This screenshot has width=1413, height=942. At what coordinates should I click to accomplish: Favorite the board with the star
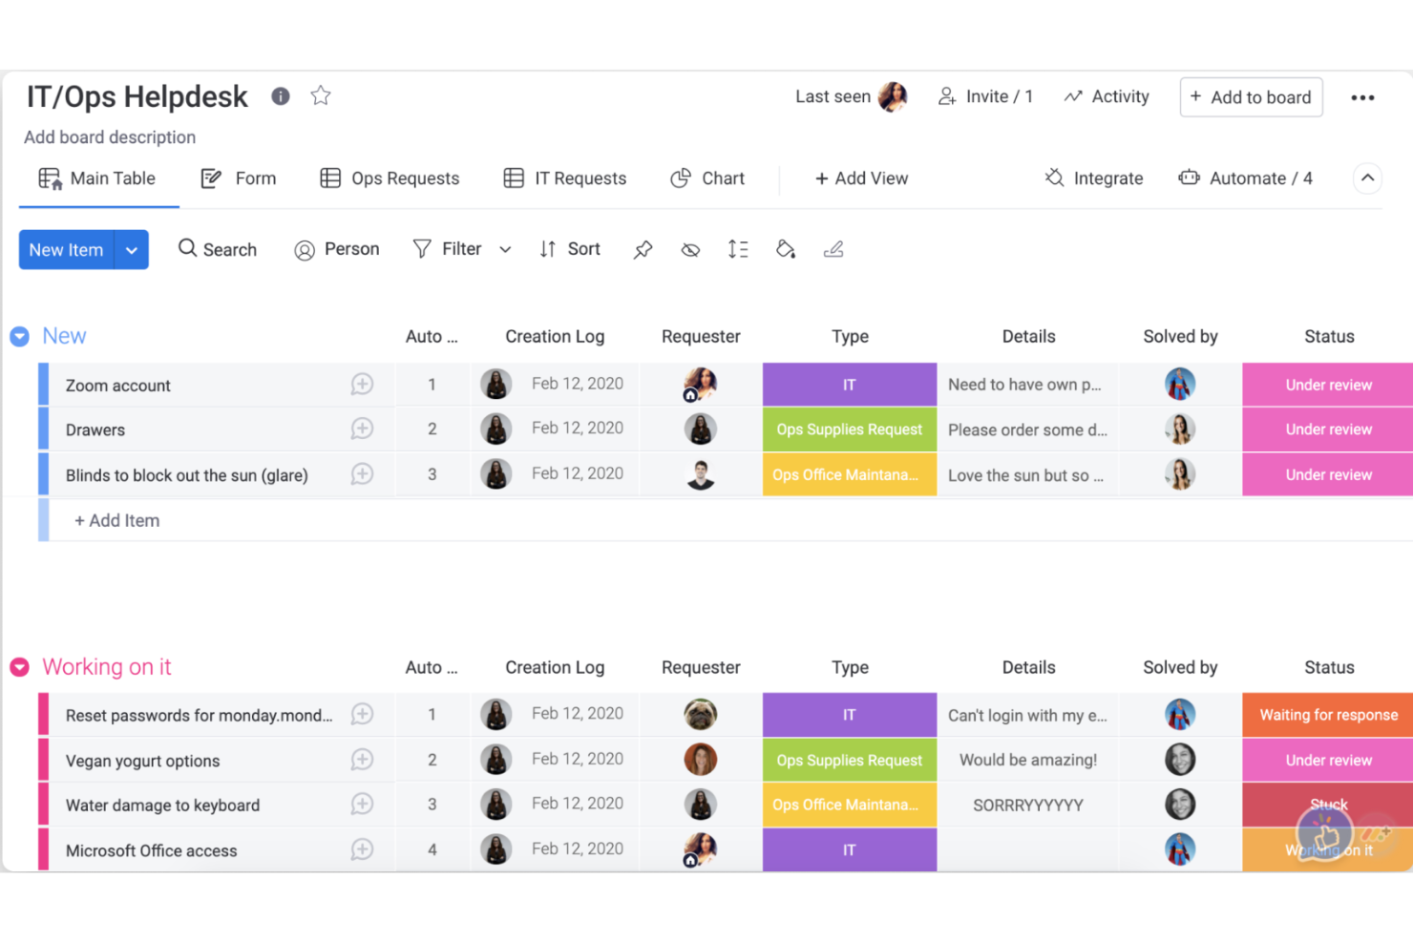coord(321,95)
